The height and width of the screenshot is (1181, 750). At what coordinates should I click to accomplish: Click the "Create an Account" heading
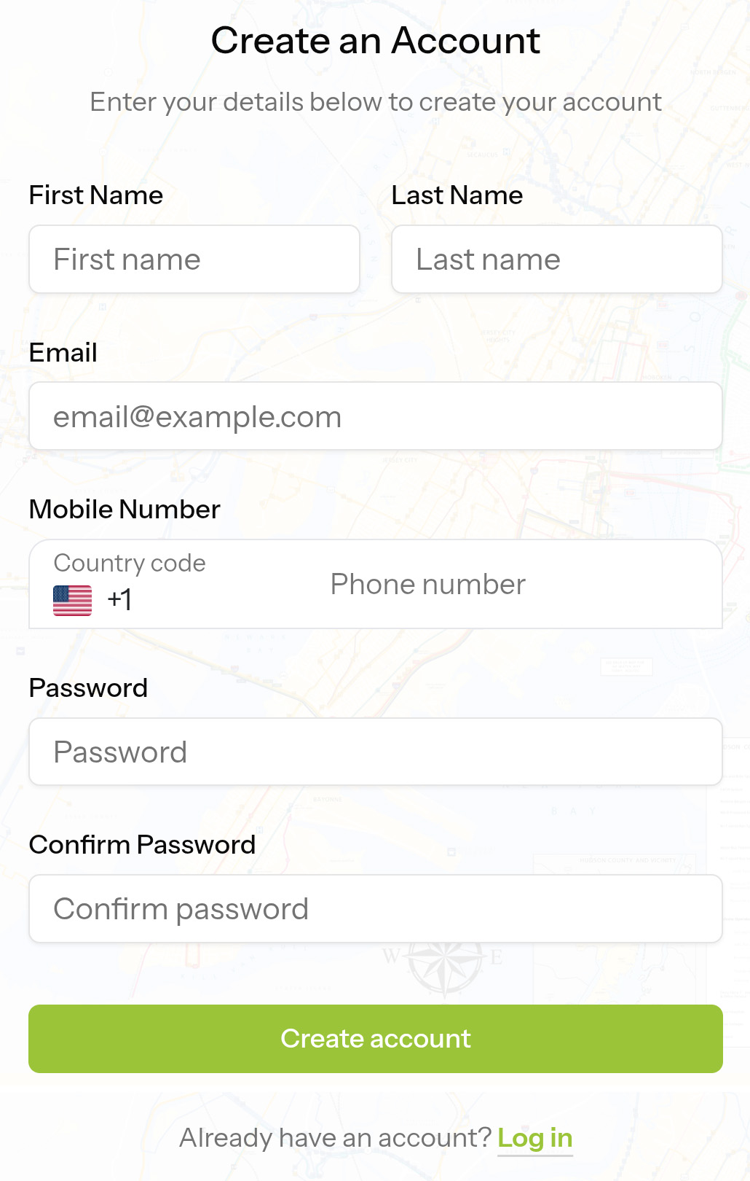coord(375,41)
